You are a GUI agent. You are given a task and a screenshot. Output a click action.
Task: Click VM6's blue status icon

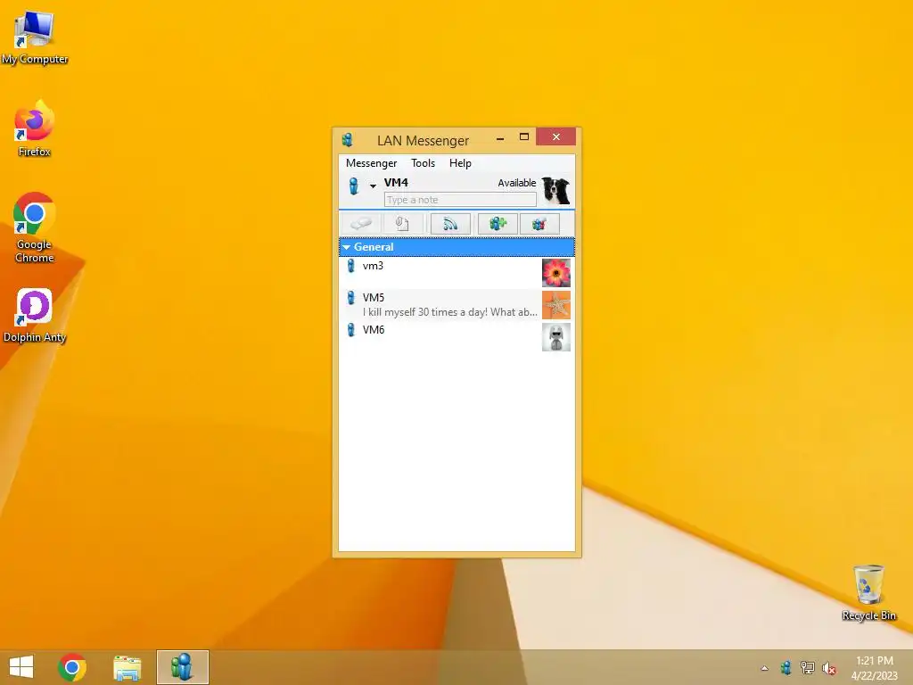[351, 330]
